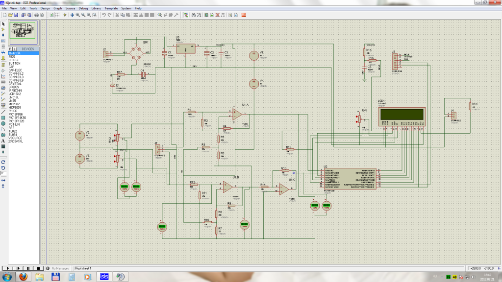Click the Pan center-view icon
The width and height of the screenshot is (502, 282).
[72, 15]
